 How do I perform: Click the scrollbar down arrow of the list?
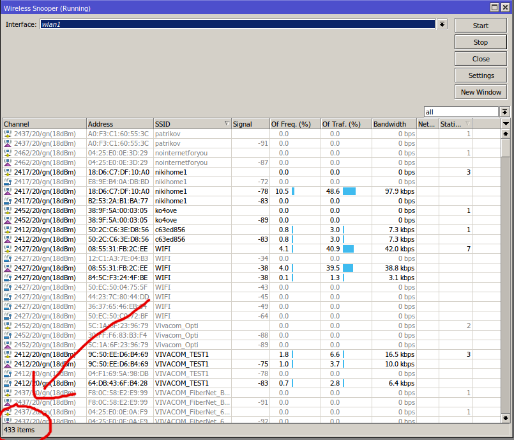(506, 418)
